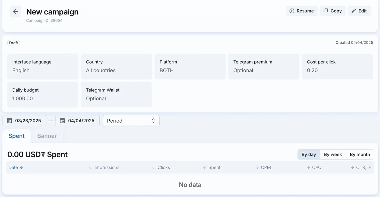
Task: Click the Interface language card
Action: click(x=43, y=66)
